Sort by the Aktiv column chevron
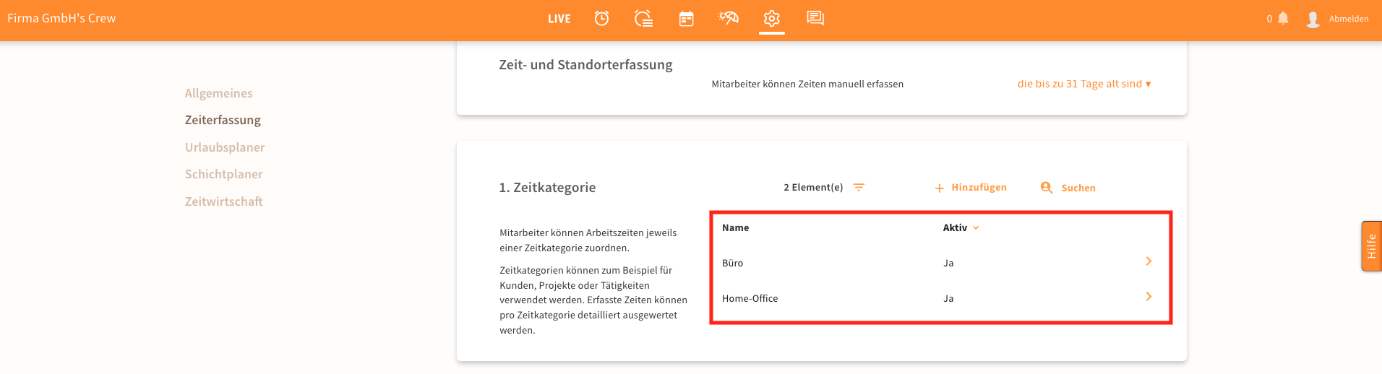 click(976, 227)
